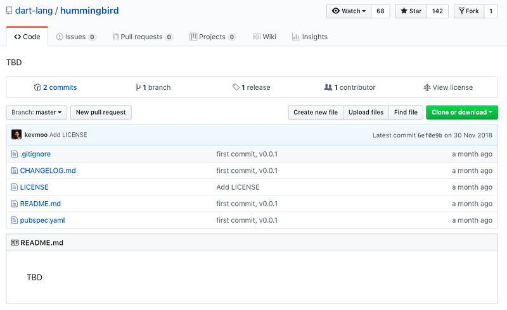
Task: Click the file icon beside README.md row
Action: tap(15, 204)
